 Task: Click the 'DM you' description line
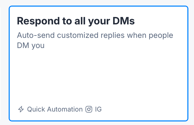tap(31, 45)
